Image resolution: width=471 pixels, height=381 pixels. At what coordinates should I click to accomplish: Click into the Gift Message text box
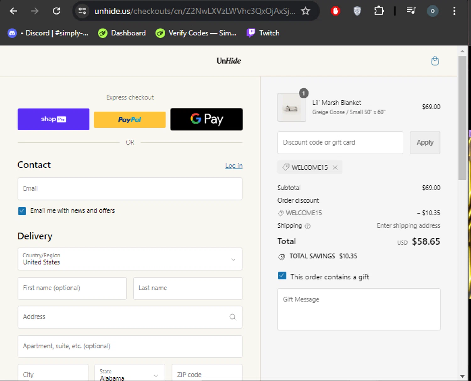359,309
